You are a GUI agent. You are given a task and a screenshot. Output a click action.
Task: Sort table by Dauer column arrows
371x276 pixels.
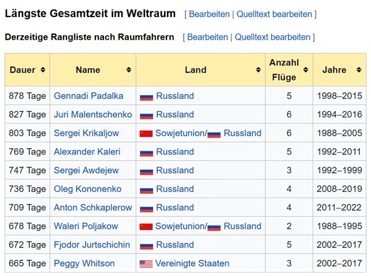[x=43, y=70]
